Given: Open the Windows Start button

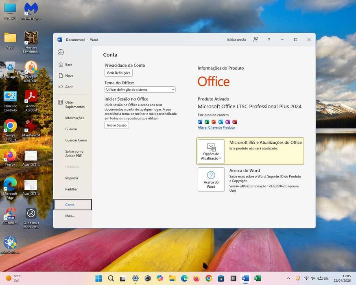Looking at the screenshot, I should pyautogui.click(x=98, y=278).
